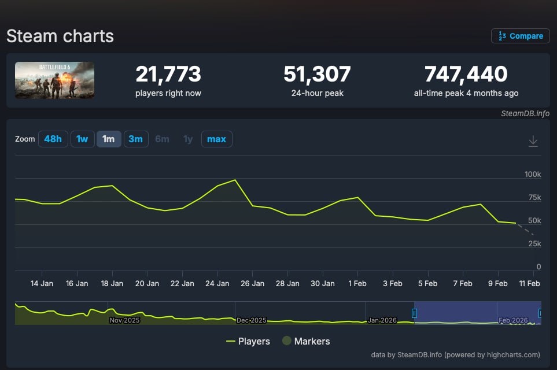Click the SteamDB.info credit text
Screen dimensions: 557x370
point(525,113)
